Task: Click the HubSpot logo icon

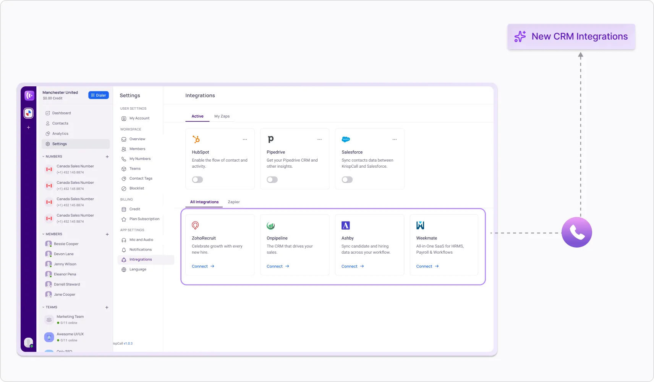Action: (196, 139)
